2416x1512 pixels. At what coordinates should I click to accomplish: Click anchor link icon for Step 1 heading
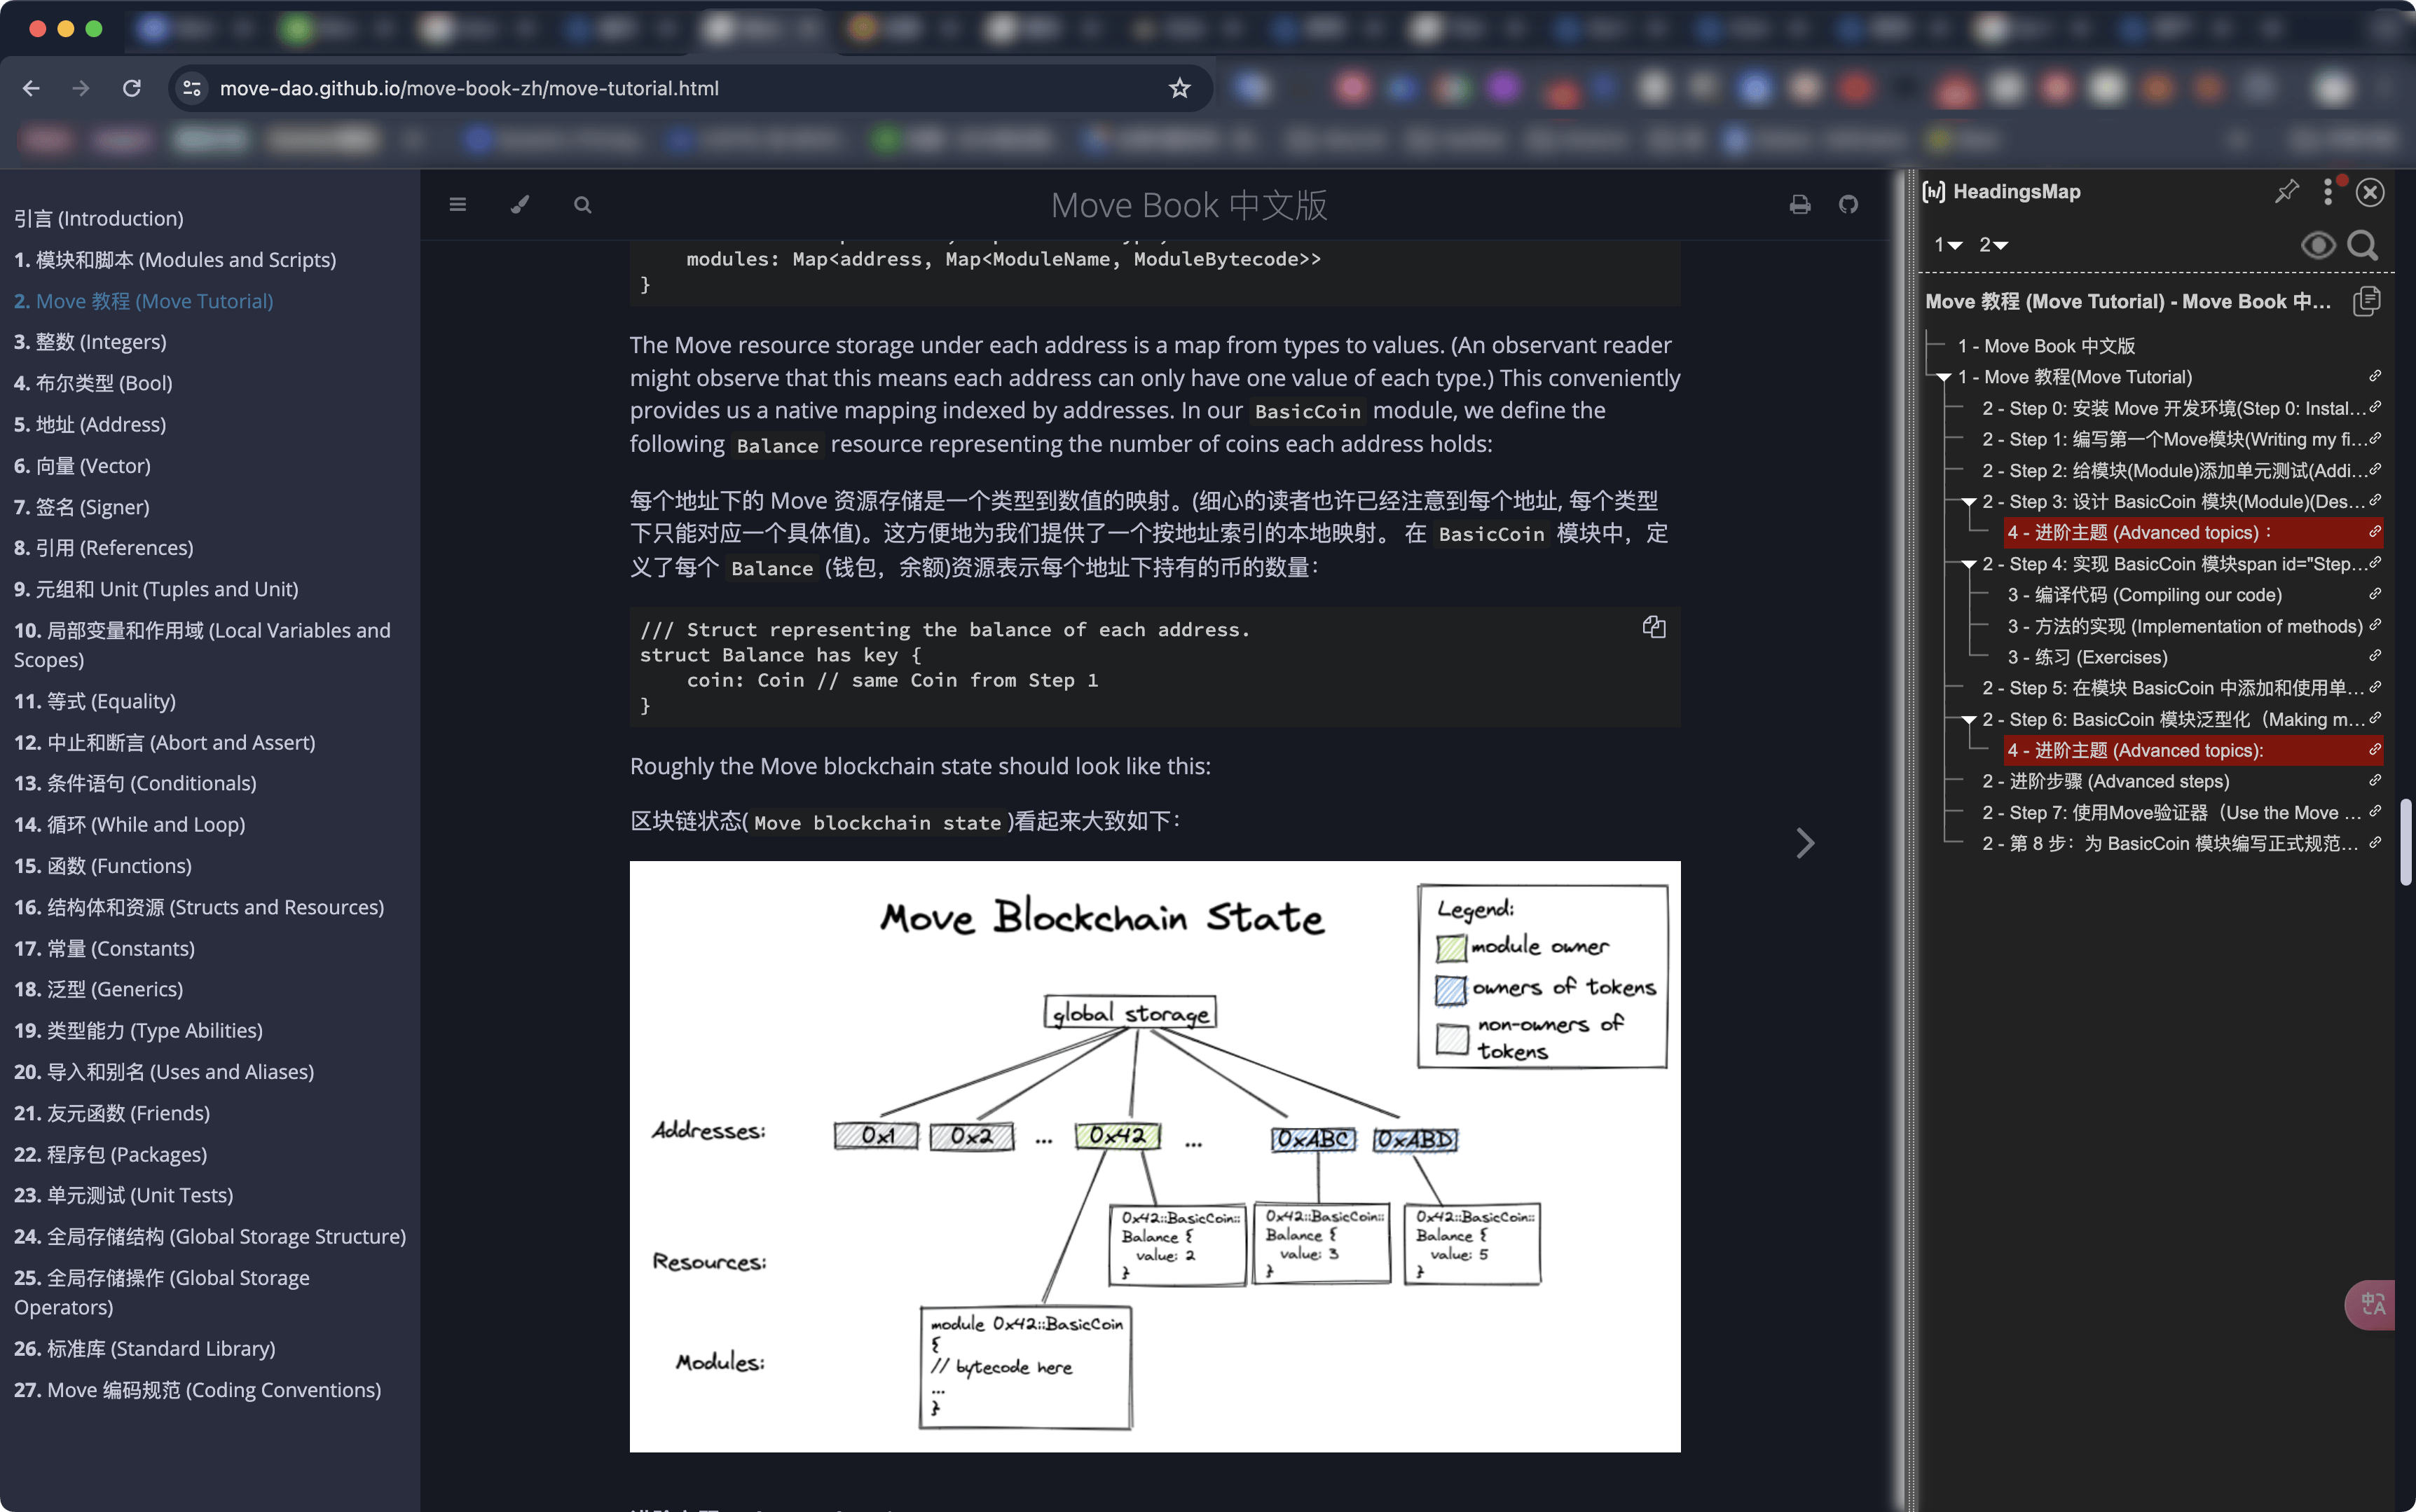tap(2375, 438)
